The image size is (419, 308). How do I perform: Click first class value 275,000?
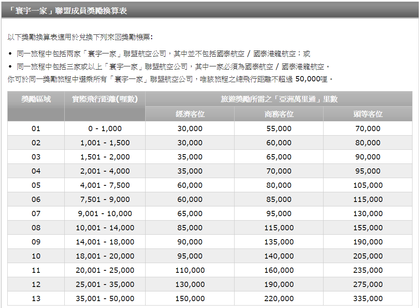(368, 285)
